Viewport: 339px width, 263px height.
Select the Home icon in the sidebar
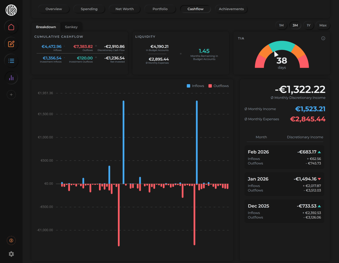[x=11, y=27]
